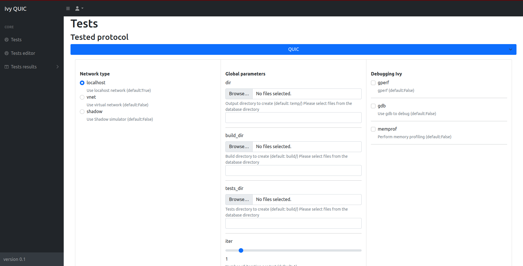Click 'Use gdb to debug (default:False)' text

[x=407, y=114]
